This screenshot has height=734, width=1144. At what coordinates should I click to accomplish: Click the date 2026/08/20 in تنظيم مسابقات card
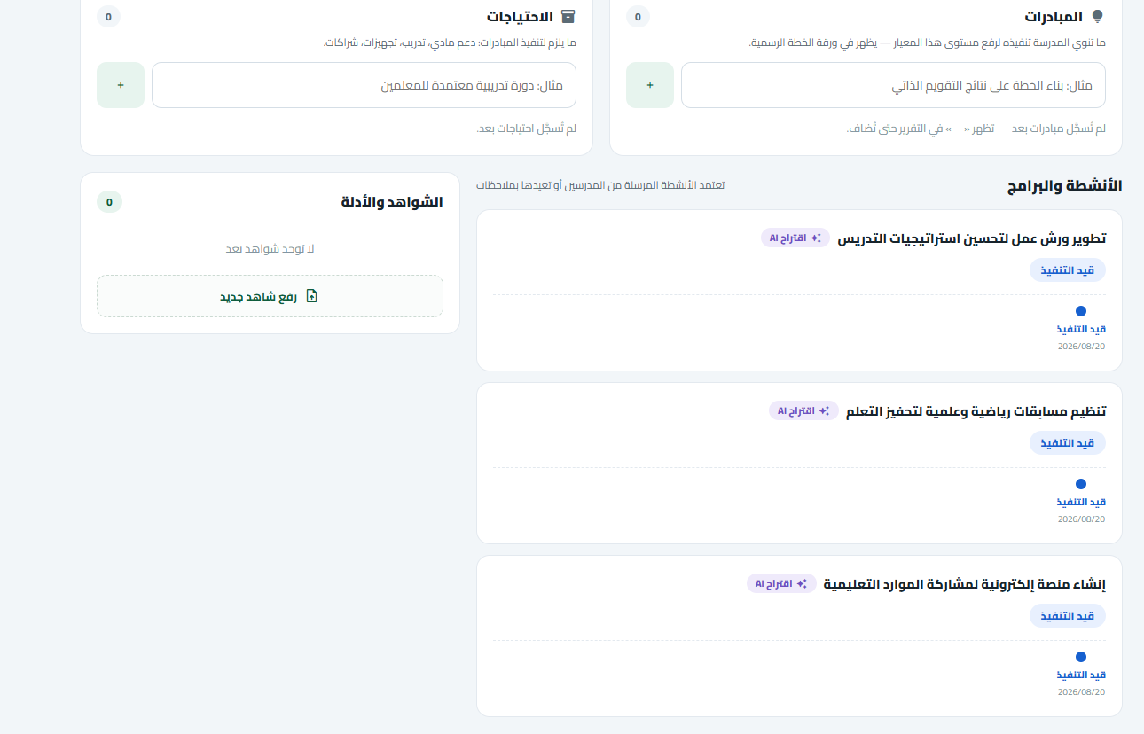point(1082,519)
